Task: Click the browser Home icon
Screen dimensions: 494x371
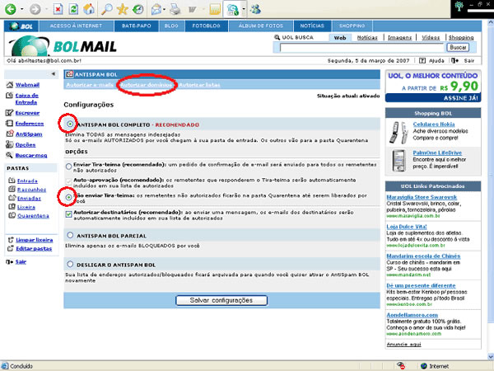Action: click(x=90, y=10)
